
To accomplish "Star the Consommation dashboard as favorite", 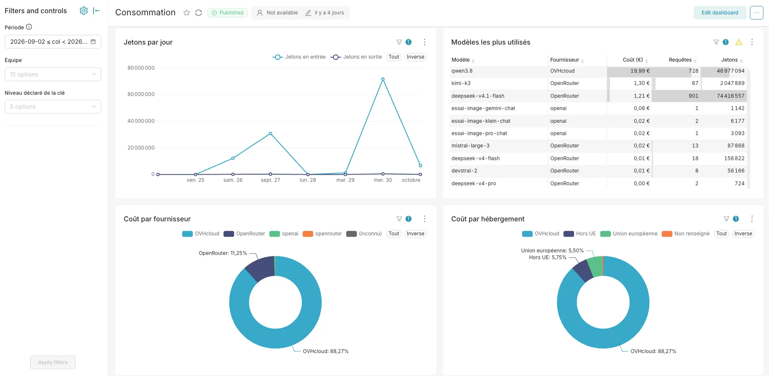I will pos(187,13).
